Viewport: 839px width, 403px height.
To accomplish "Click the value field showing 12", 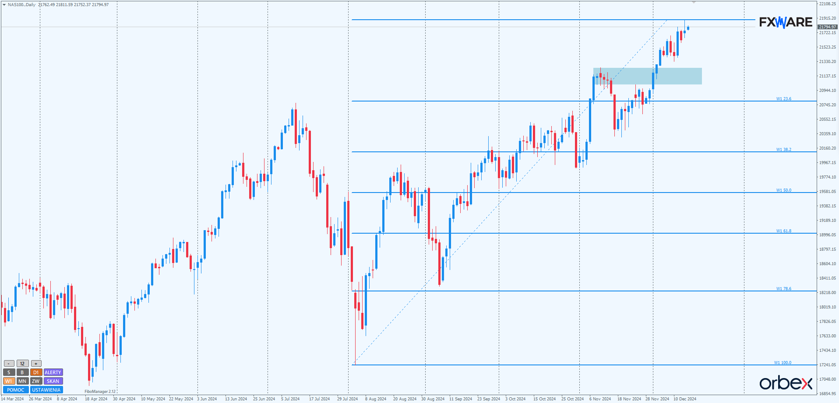I will pos(22,364).
